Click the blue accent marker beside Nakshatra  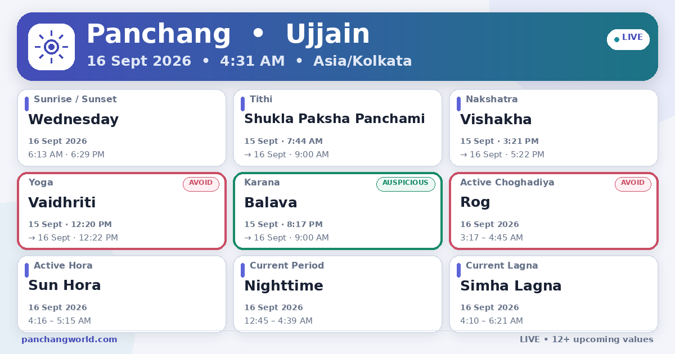pyautogui.click(x=458, y=104)
